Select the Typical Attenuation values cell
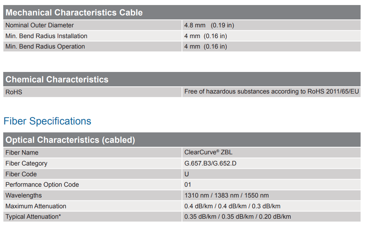The width and height of the screenshot is (366, 227). (238, 217)
